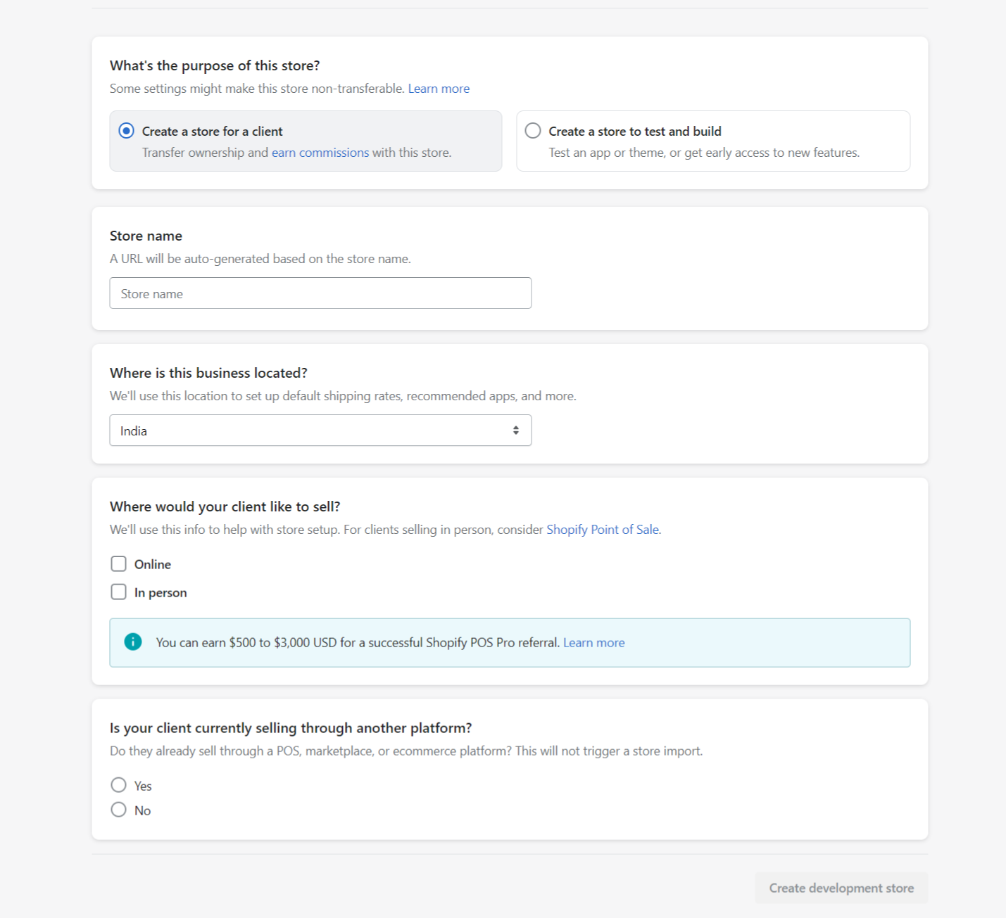Click the 'Test an app or theme' description text
1006x918 pixels.
coord(704,153)
